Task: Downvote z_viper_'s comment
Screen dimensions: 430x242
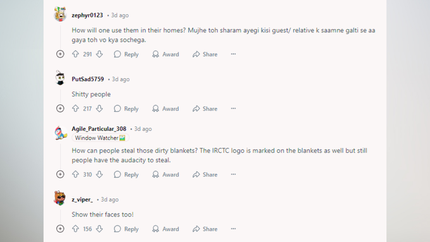Action: click(99, 229)
